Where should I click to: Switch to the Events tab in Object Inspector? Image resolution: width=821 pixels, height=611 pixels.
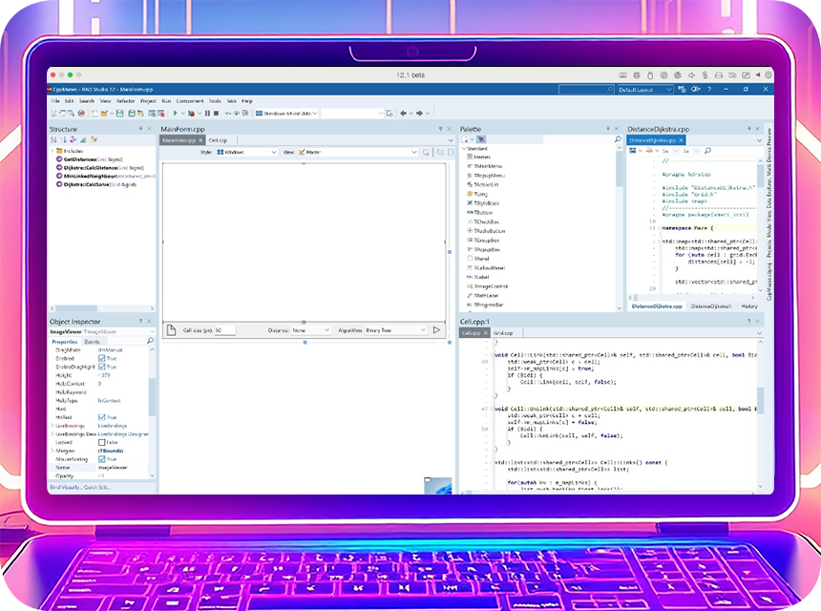coord(93,341)
